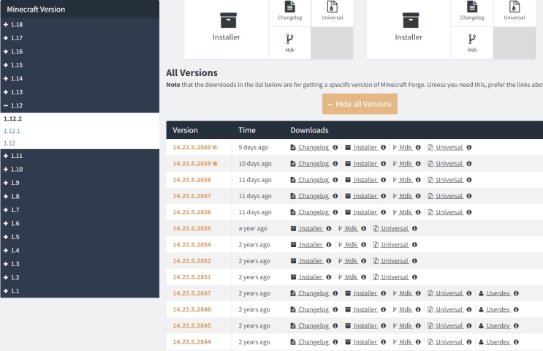The width and height of the screenshot is (543, 351).
Task: Open Mdk link for version 14.23.5.2852
Action: (351, 261)
